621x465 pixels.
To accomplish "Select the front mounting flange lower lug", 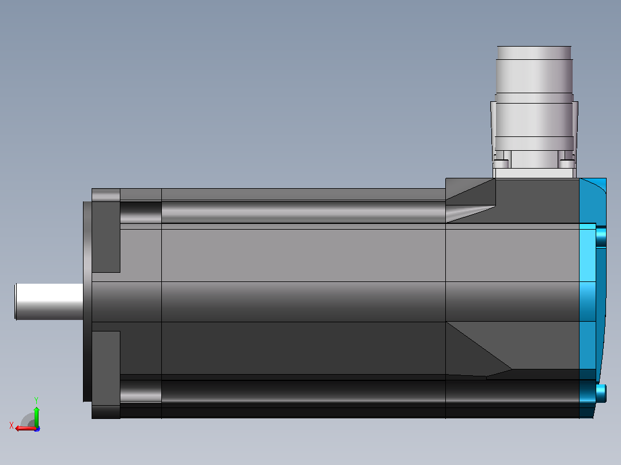I will click(106, 375).
